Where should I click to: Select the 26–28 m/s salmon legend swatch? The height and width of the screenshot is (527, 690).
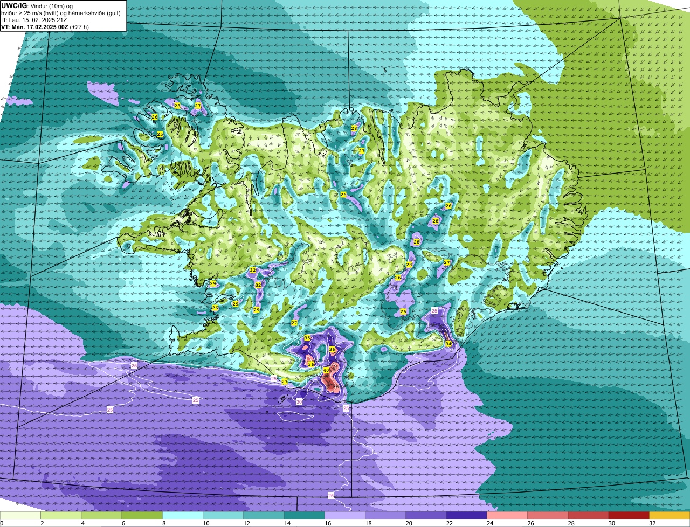tap(548, 516)
